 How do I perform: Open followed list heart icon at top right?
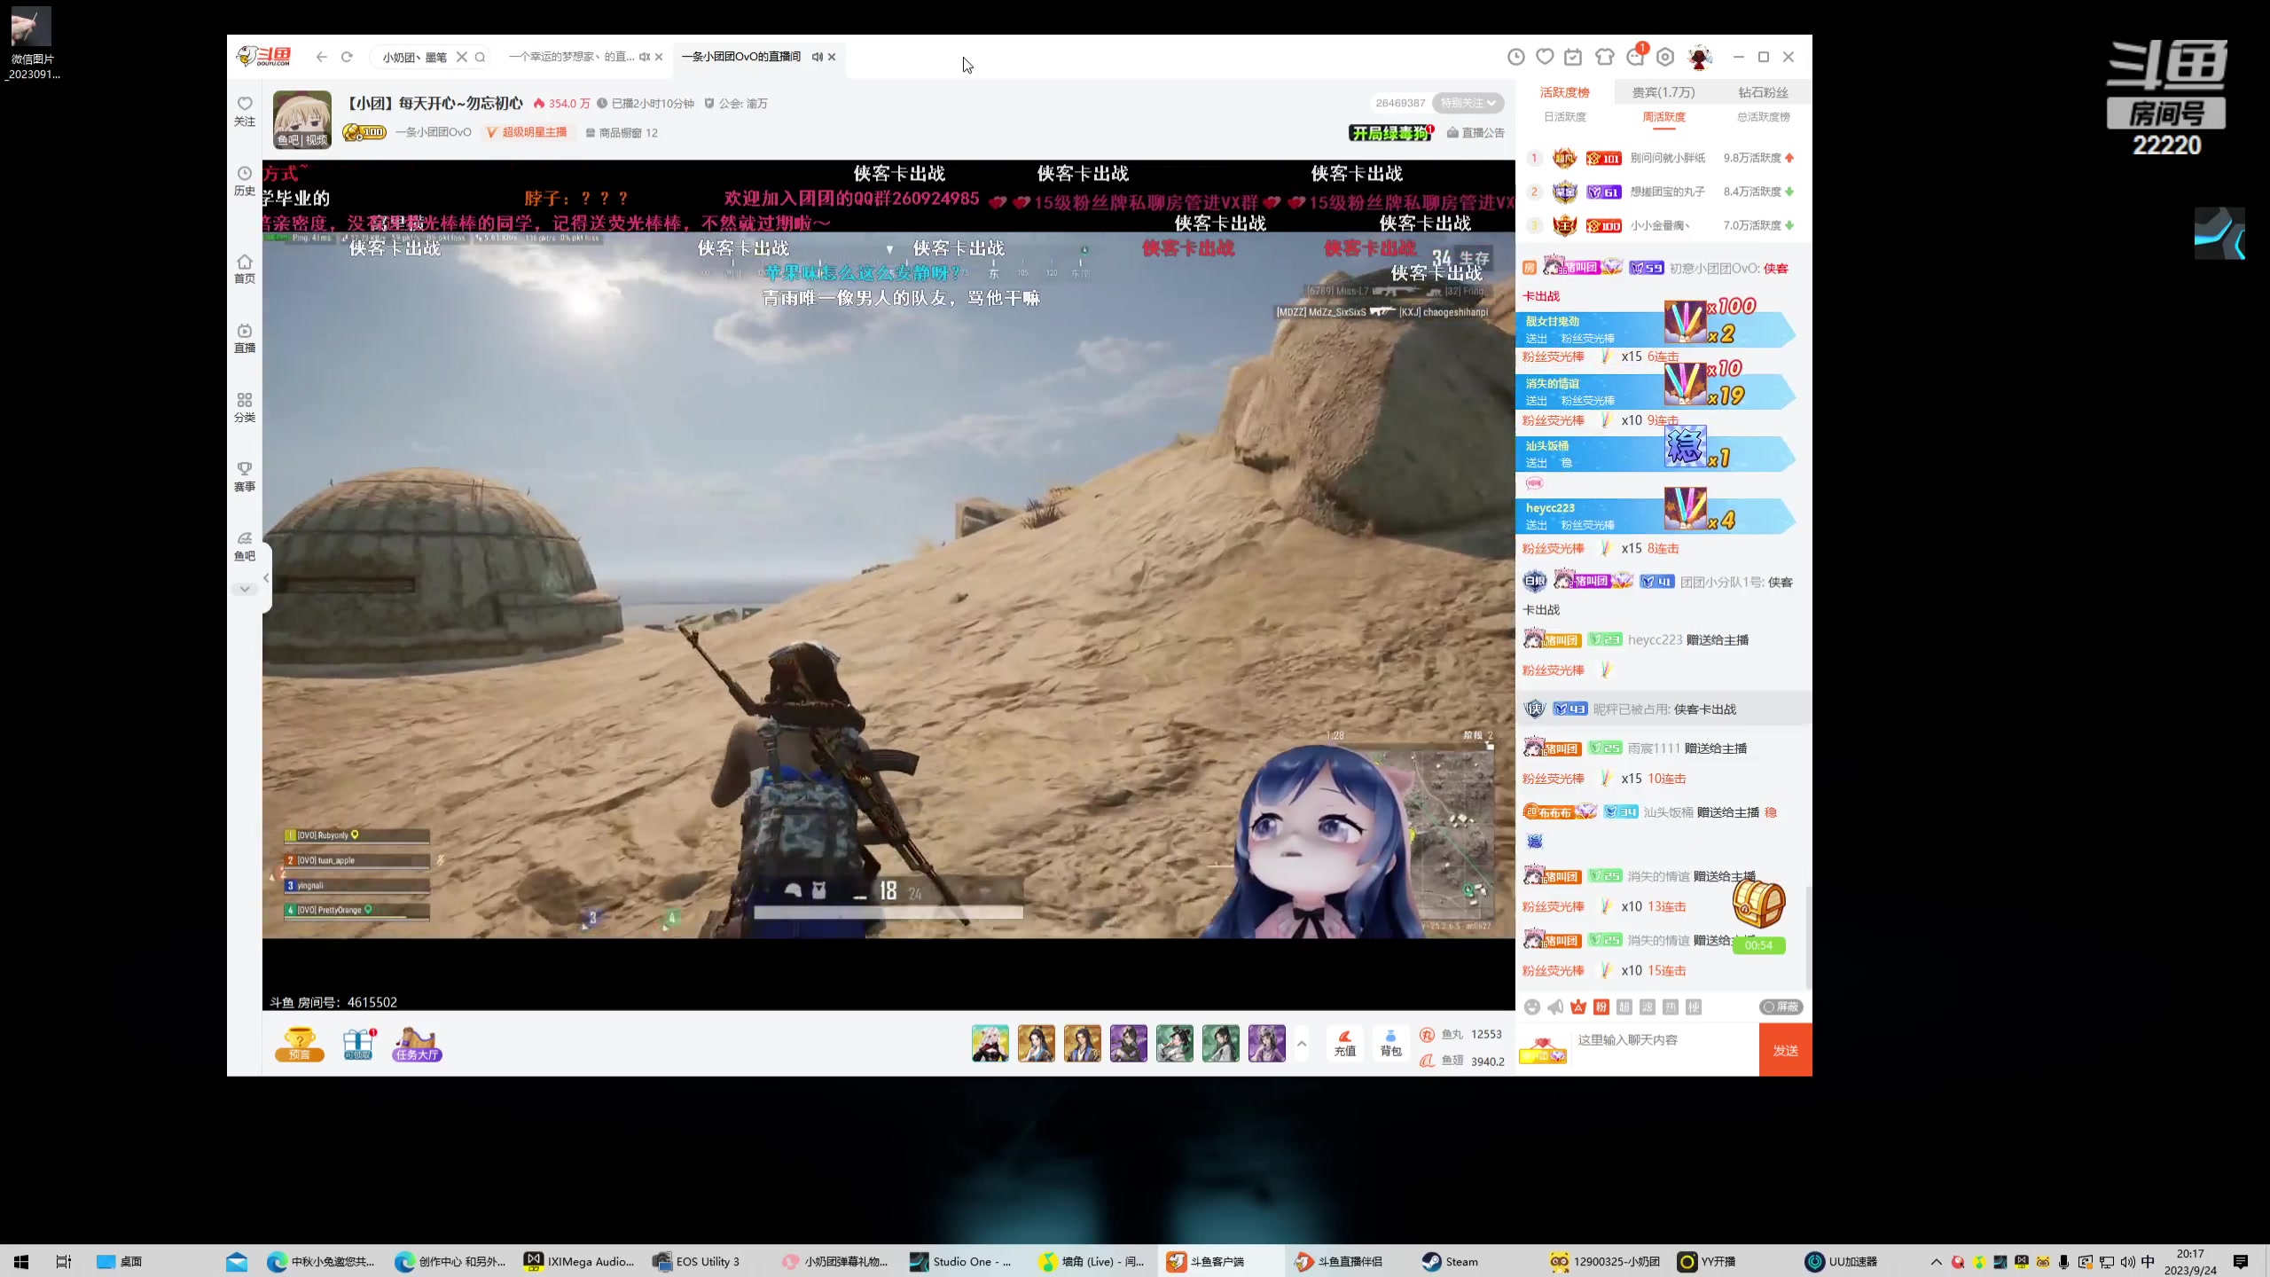click(x=1545, y=57)
